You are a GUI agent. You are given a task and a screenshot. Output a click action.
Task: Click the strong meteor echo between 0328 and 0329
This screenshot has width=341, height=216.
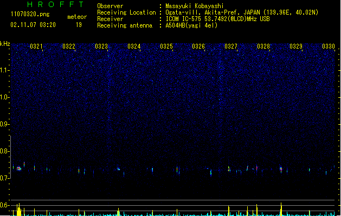[281, 169]
